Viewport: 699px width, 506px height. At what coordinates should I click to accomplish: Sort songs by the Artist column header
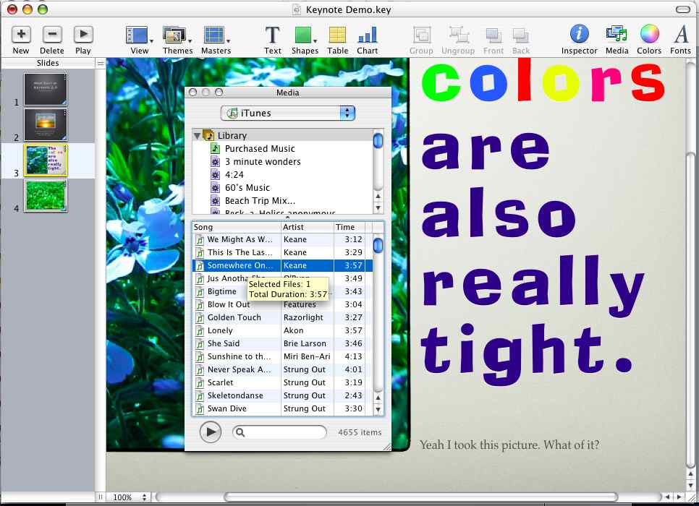(308, 227)
